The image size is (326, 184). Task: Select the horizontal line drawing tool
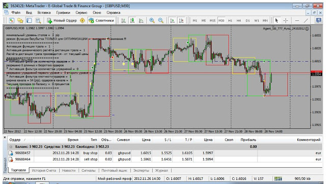click(x=297, y=20)
